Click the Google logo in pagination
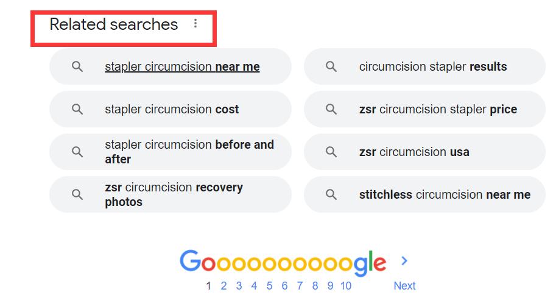 coord(283,262)
